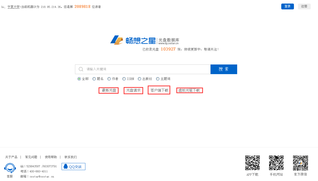Image resolution: width=318 pixels, height=181 pixels.
Task: Click the 登录 button
Action: (288, 7)
